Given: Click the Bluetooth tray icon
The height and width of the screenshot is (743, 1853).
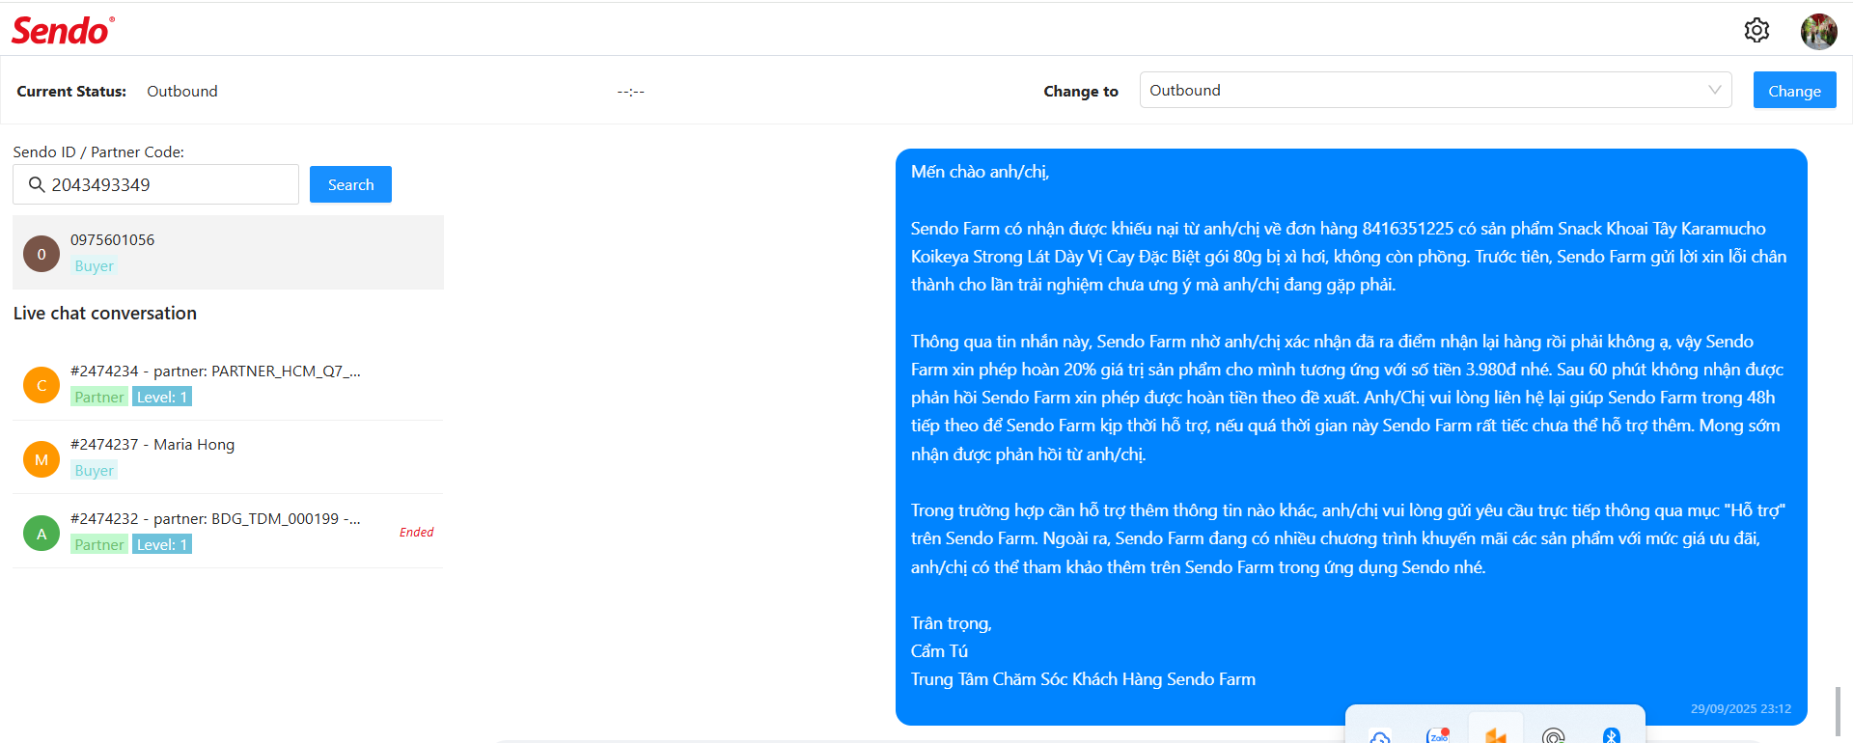Looking at the screenshot, I should pos(1611,735).
